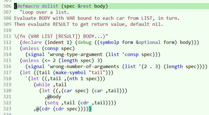
Task: Click the highlighted opening parenthesis before defmacro
Action: (15, 6)
